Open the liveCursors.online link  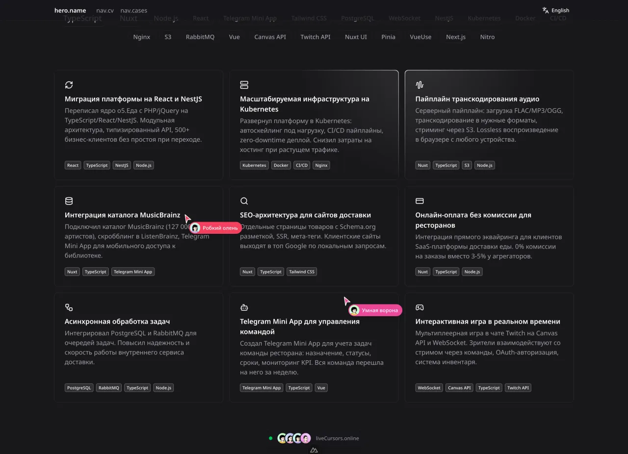click(337, 438)
